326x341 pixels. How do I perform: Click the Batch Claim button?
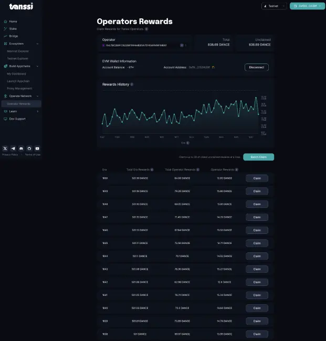click(258, 157)
